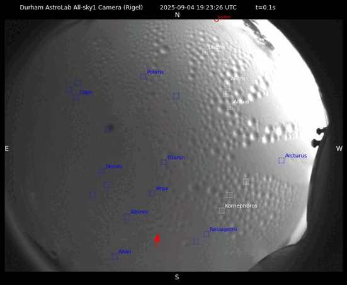
Task: Click the E compass direction label
Action: click(7, 148)
